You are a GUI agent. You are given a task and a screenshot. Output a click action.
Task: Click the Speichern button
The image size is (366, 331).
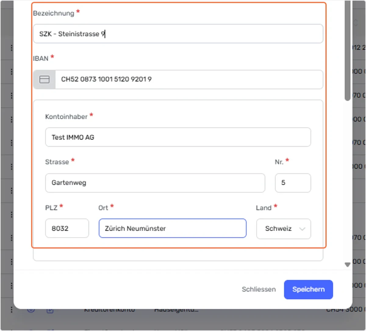(308, 289)
